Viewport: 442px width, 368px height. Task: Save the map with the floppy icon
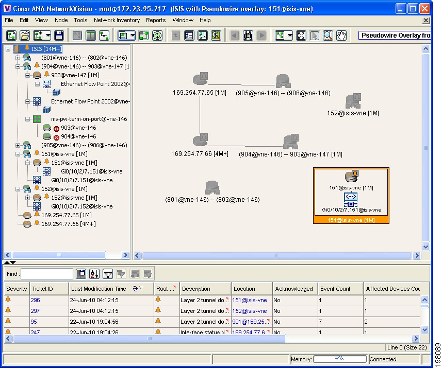tap(59, 36)
